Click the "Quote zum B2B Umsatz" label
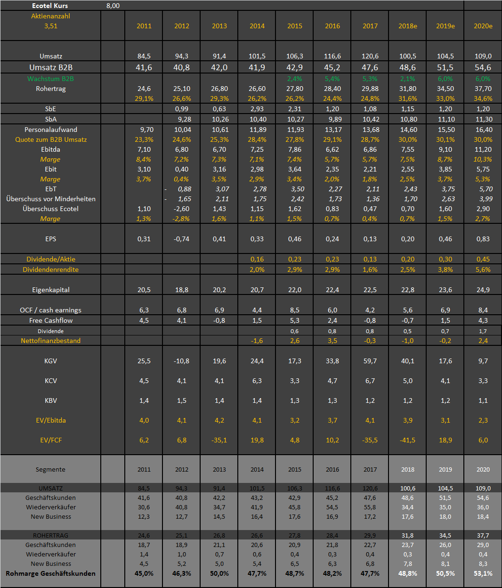 (50, 139)
